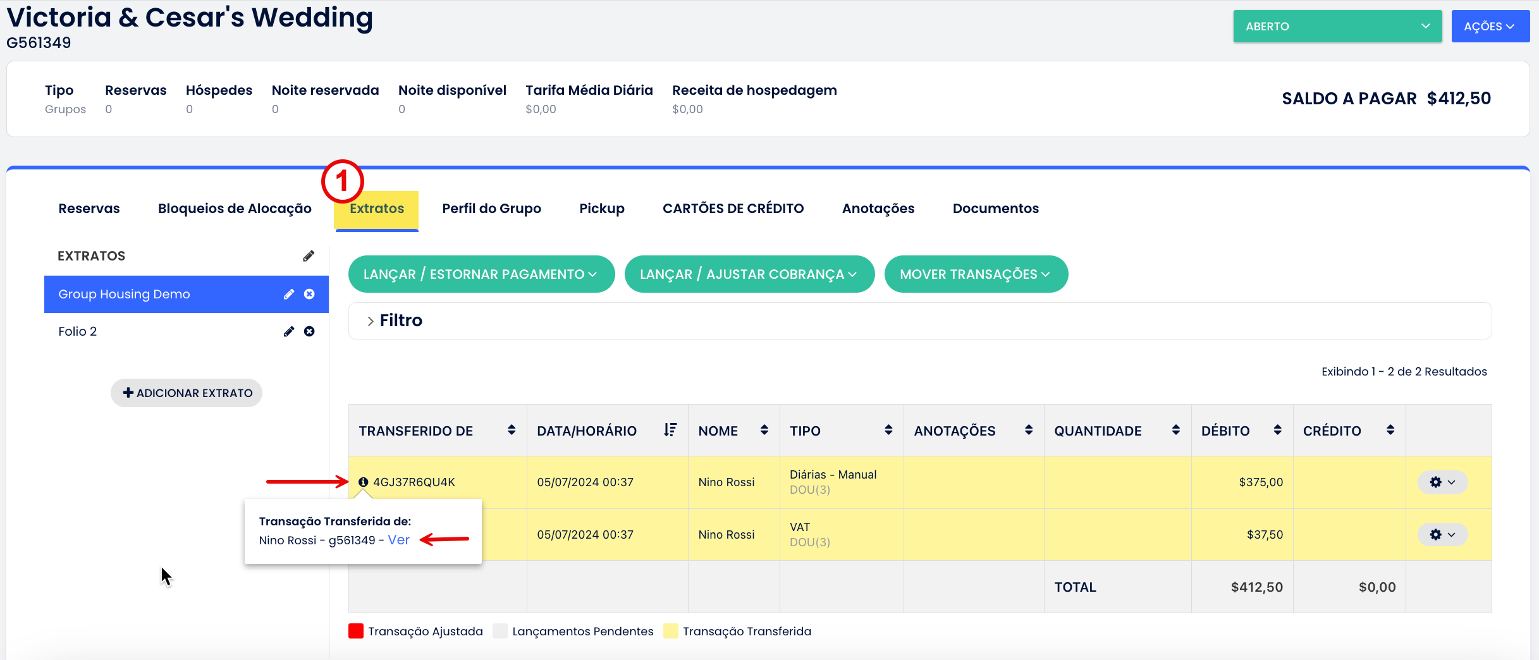
Task: Select Folio 2 in the extratos list
Action: point(78,332)
